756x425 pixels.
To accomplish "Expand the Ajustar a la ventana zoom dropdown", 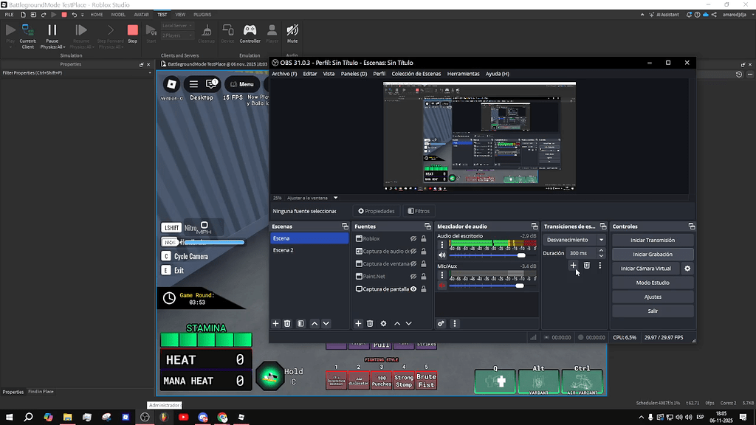I will (335, 198).
